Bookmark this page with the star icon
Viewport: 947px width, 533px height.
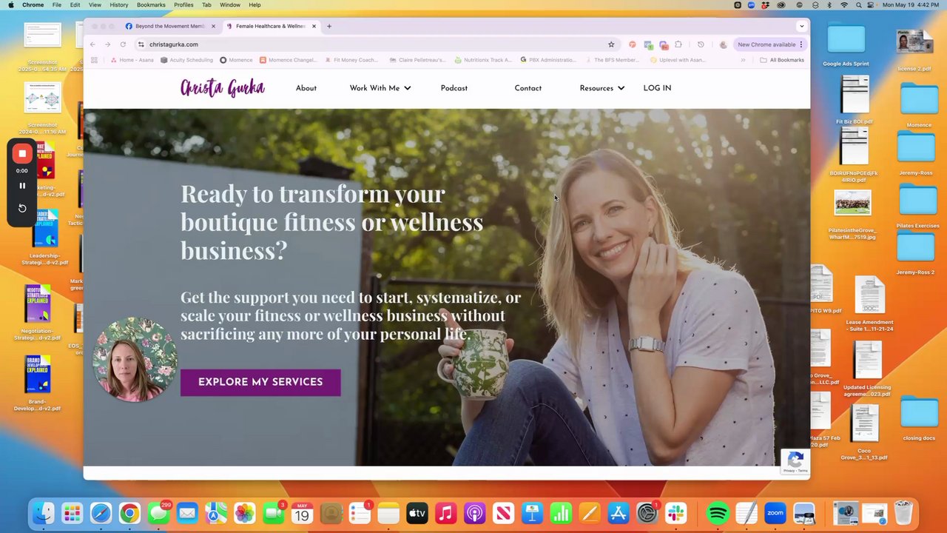pos(611,44)
